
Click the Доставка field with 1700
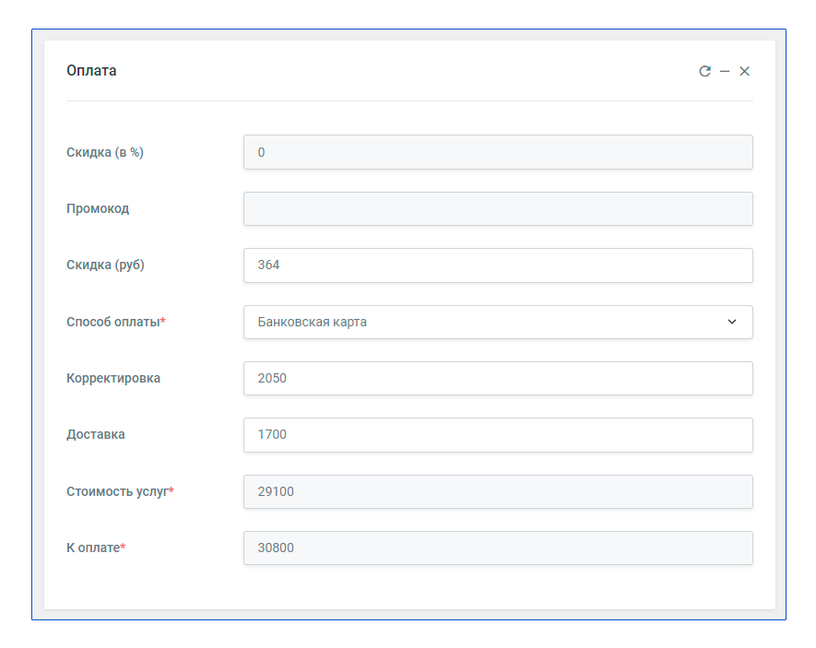(x=498, y=435)
